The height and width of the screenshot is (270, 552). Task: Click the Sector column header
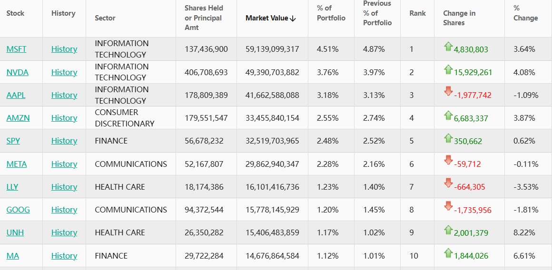[x=105, y=18]
